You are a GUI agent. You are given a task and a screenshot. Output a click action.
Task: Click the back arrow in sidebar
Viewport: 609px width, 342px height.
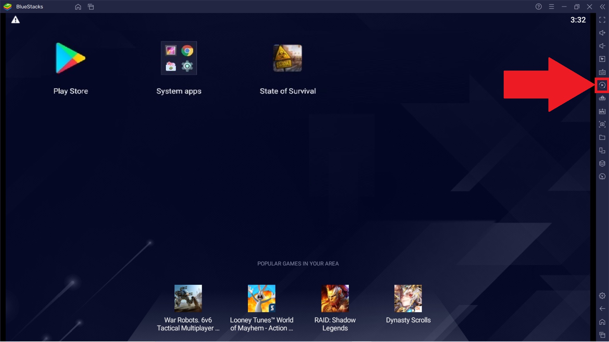(x=602, y=309)
